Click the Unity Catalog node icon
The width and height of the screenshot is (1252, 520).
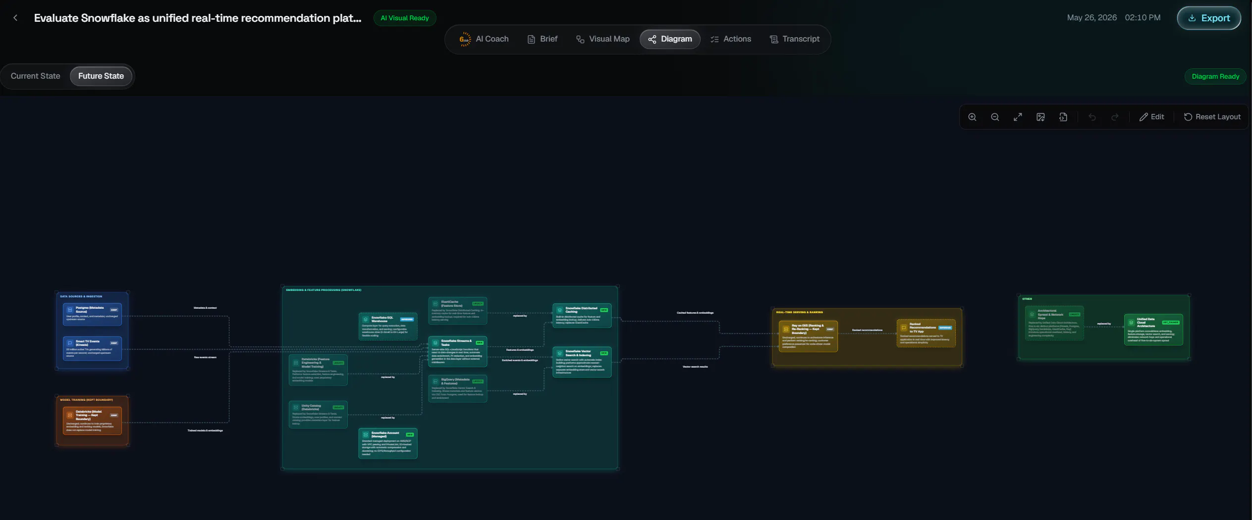coord(296,408)
